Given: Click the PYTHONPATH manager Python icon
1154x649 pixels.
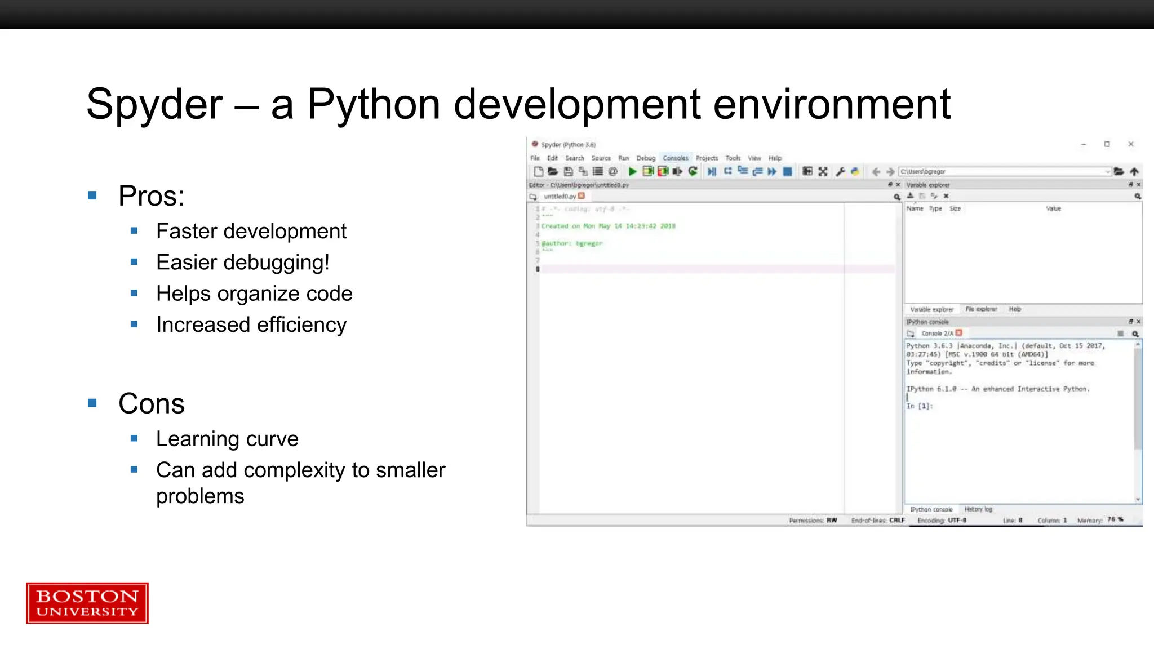Looking at the screenshot, I should 855,172.
